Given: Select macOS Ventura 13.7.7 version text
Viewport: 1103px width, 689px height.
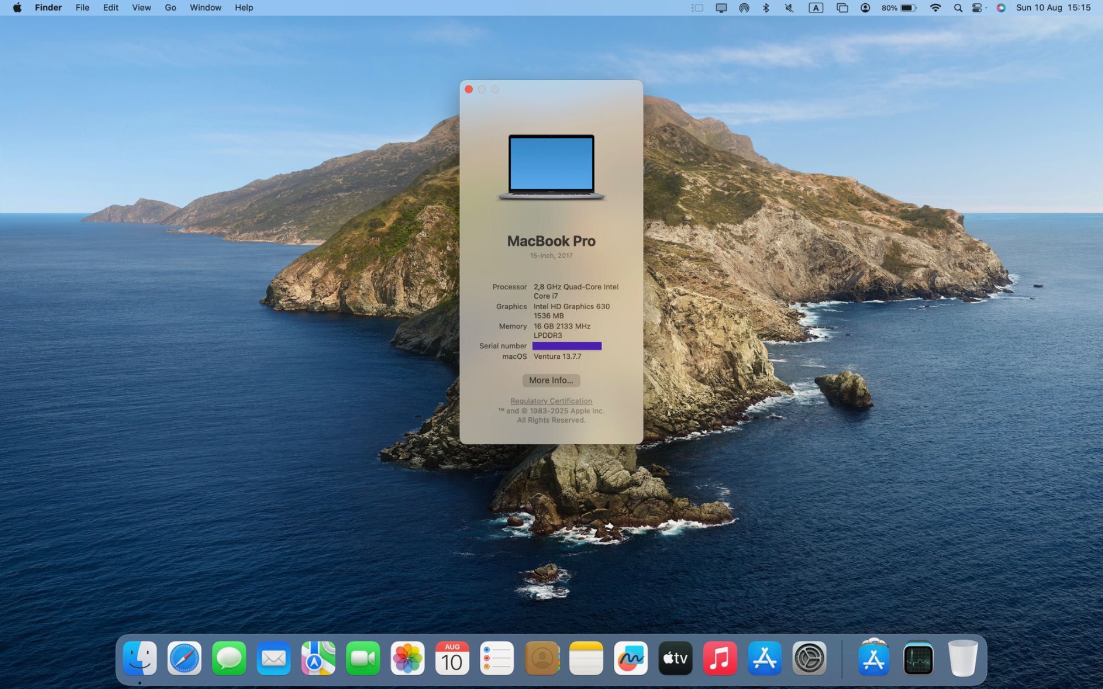Looking at the screenshot, I should [557, 357].
